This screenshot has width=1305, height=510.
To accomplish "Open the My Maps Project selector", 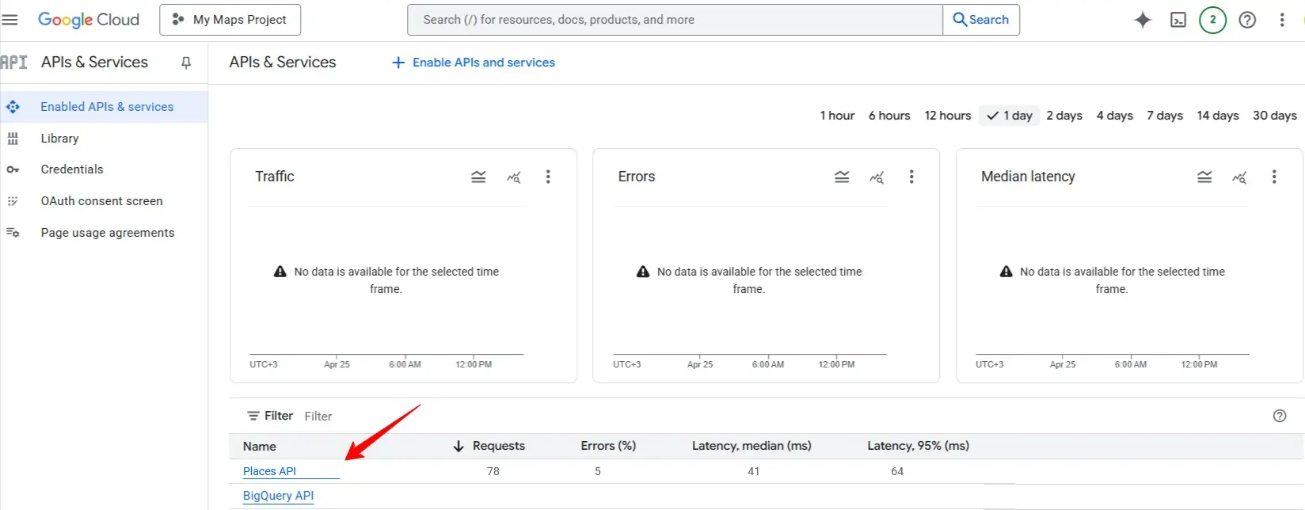I will [230, 20].
